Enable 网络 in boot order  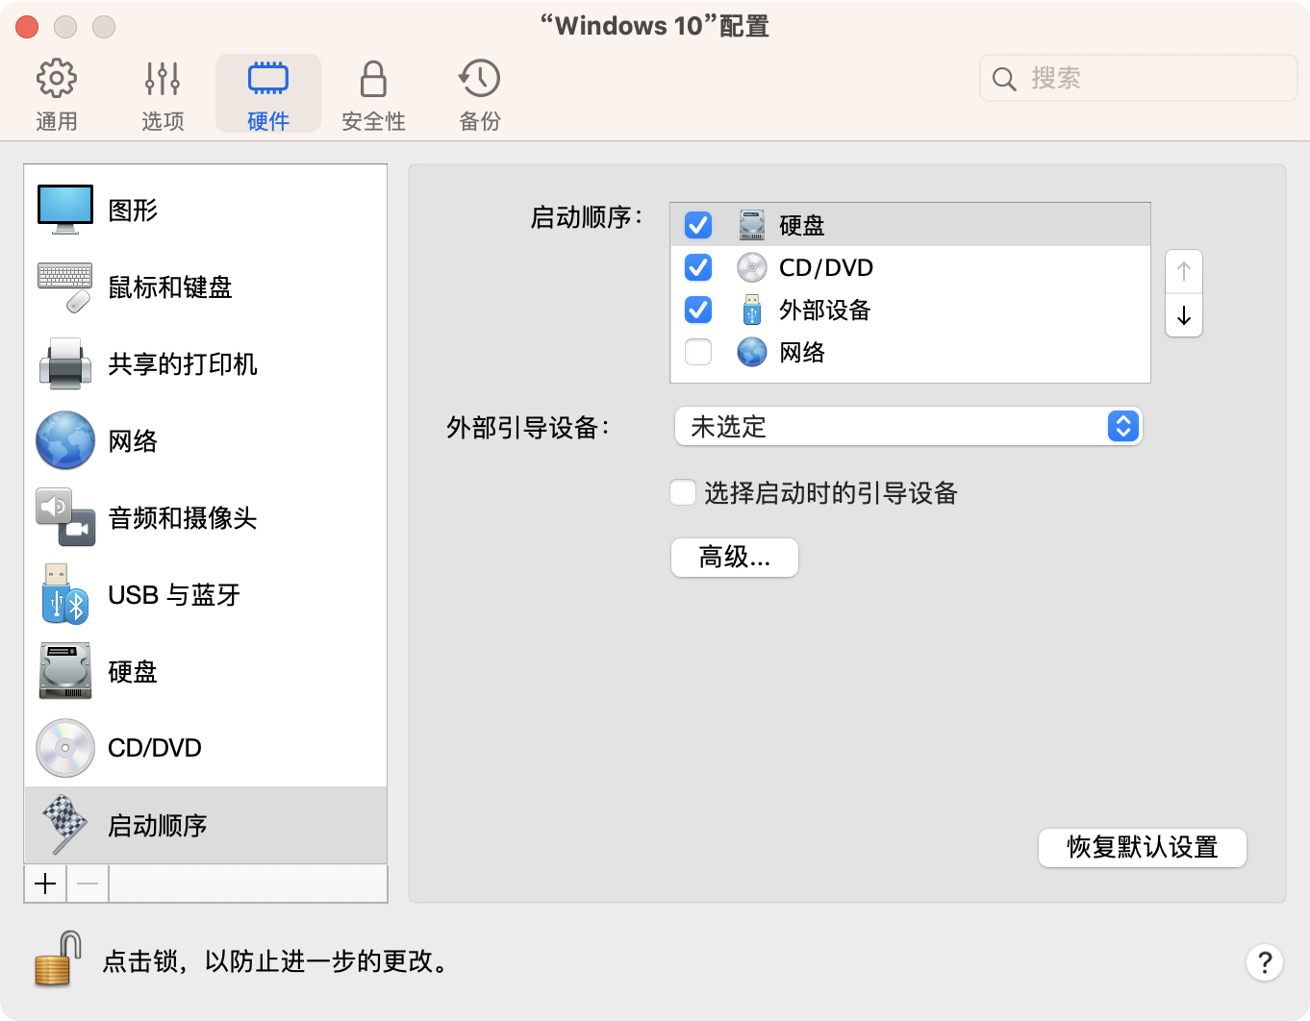click(698, 352)
